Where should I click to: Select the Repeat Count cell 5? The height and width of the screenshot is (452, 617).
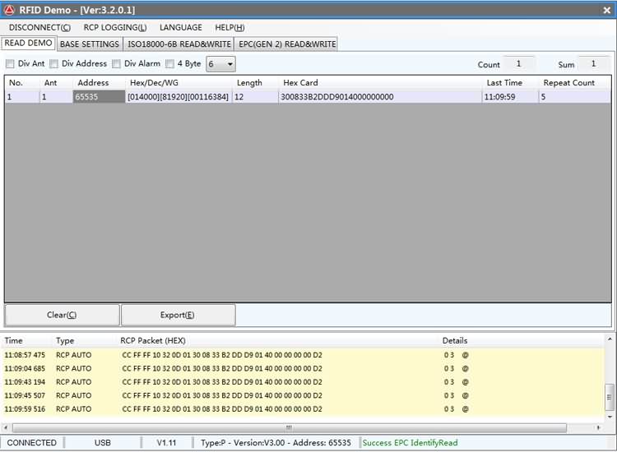point(575,97)
